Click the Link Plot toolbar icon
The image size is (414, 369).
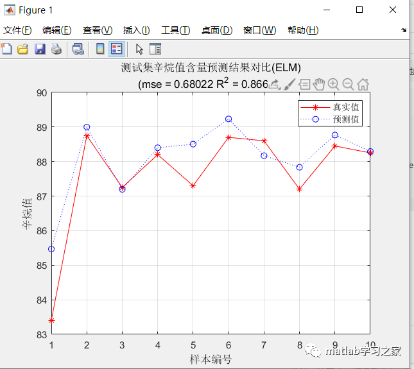pyautogui.click(x=78, y=49)
